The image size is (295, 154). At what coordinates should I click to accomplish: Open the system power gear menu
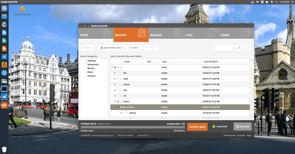(x=293, y=2)
